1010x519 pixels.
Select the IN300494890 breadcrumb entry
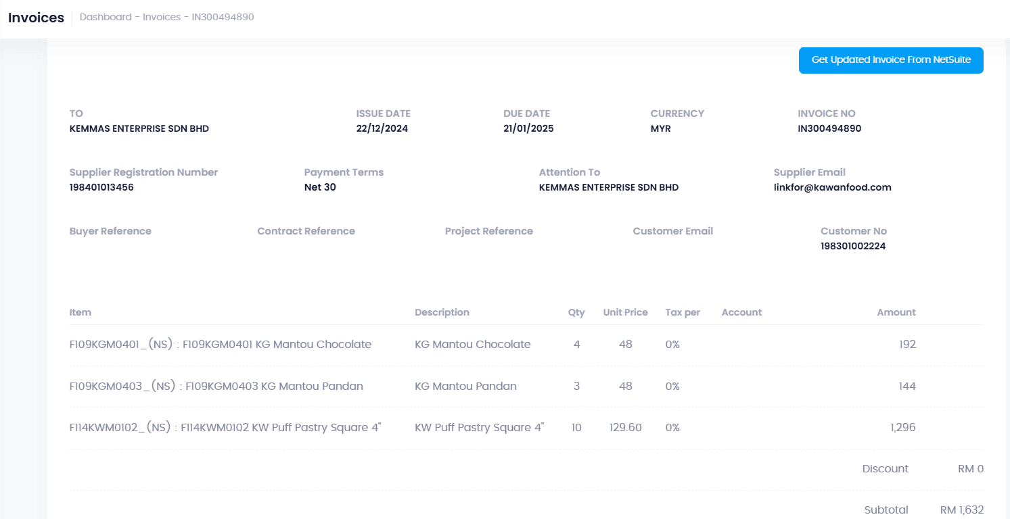pyautogui.click(x=223, y=17)
